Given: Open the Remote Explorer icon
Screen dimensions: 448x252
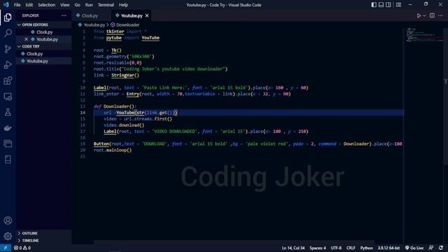Looking at the screenshot, I should (x=8, y=97).
